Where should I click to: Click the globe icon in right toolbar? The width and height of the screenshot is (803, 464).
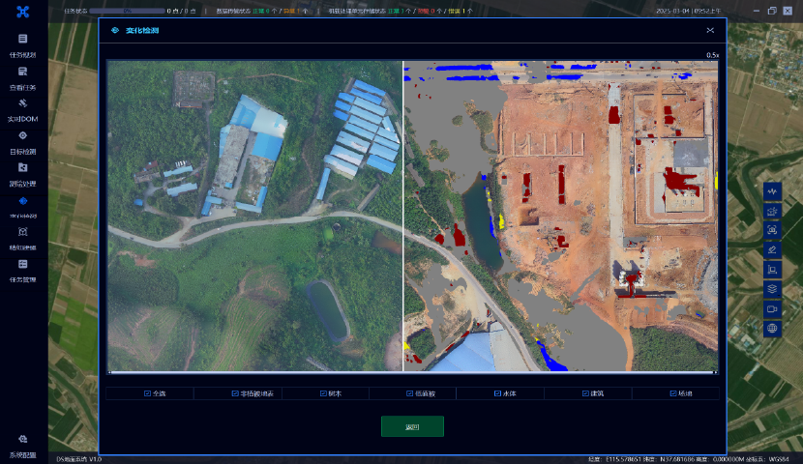click(x=772, y=329)
